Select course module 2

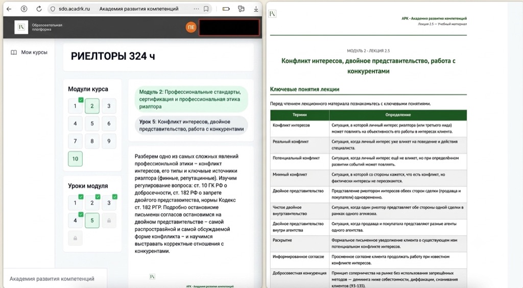pyautogui.click(x=92, y=106)
